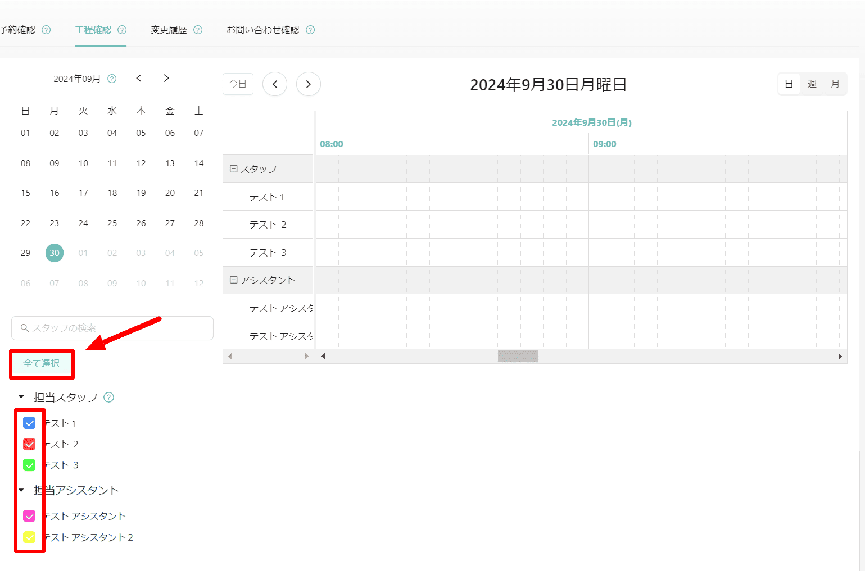Uncheck the テスト 1 staff checkbox
This screenshot has height=571, width=865.
(29, 423)
